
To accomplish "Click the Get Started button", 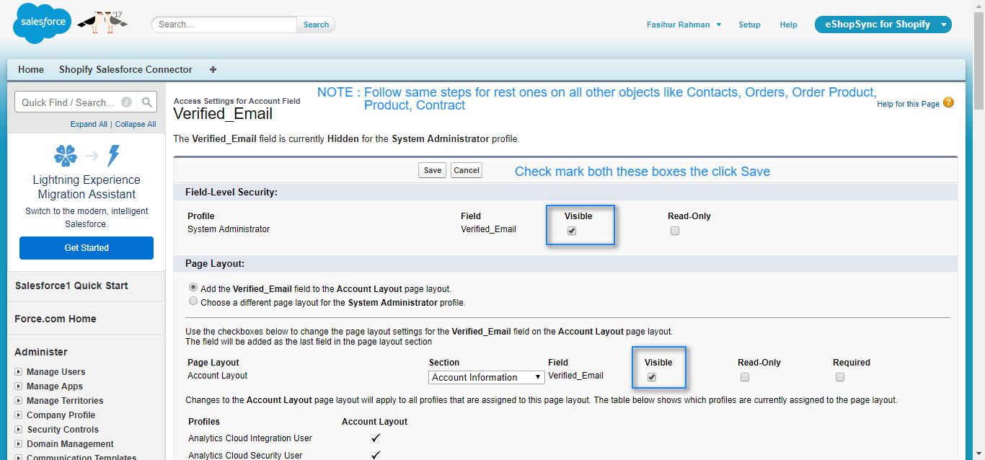I will 87,247.
